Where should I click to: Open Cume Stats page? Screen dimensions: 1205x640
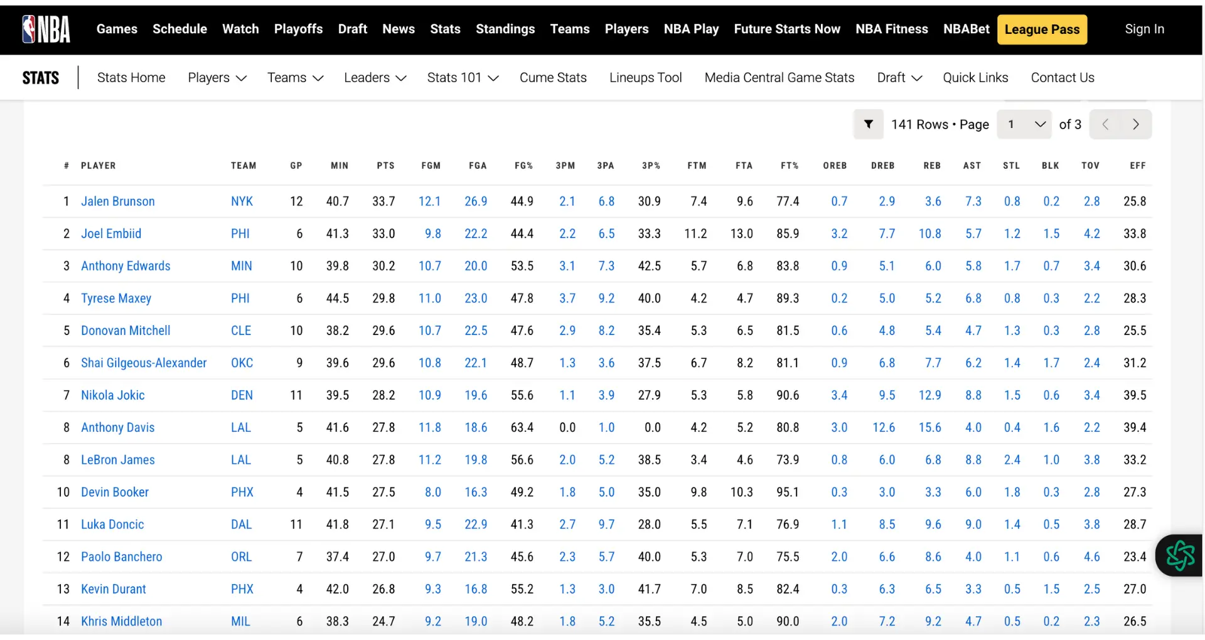pyautogui.click(x=553, y=78)
